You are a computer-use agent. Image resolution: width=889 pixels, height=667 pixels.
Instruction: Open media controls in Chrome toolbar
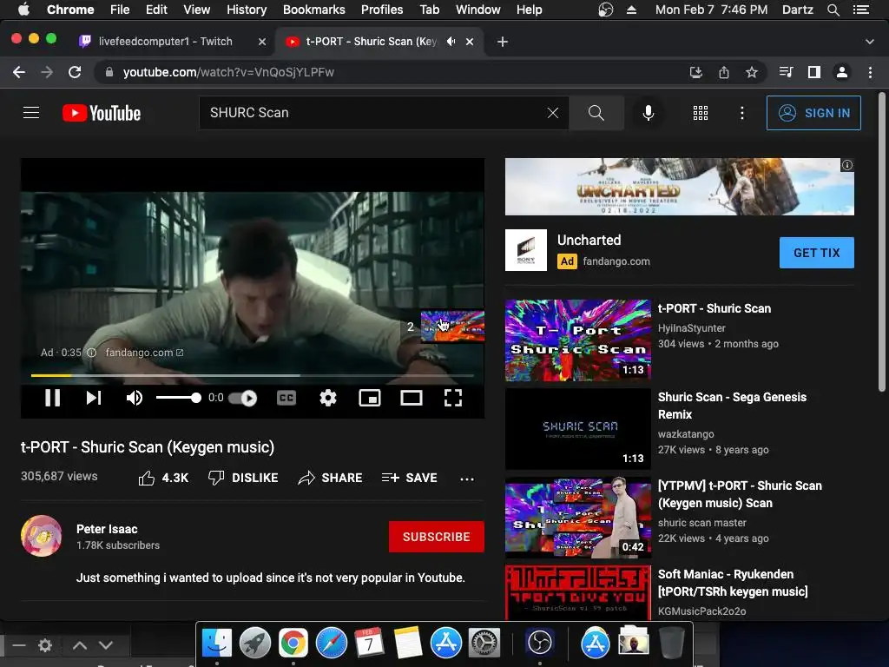coord(786,72)
